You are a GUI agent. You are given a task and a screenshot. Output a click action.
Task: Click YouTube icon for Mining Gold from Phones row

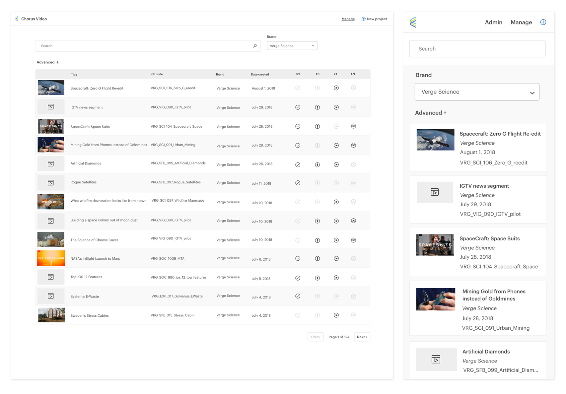(336, 145)
